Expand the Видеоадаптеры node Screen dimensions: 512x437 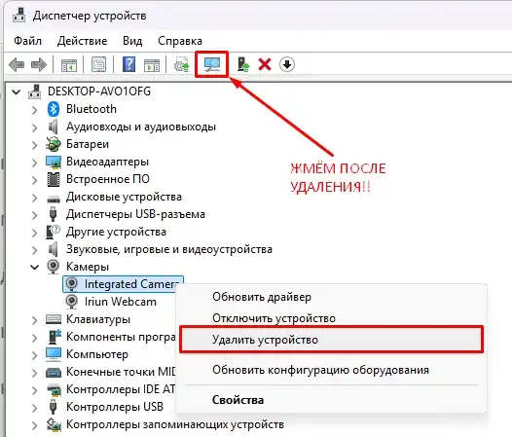pos(34,163)
